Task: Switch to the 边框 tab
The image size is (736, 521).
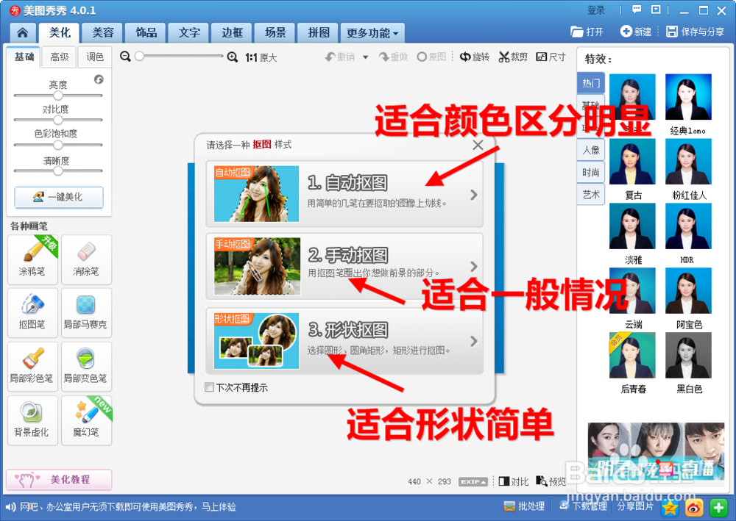Action: pyautogui.click(x=233, y=33)
